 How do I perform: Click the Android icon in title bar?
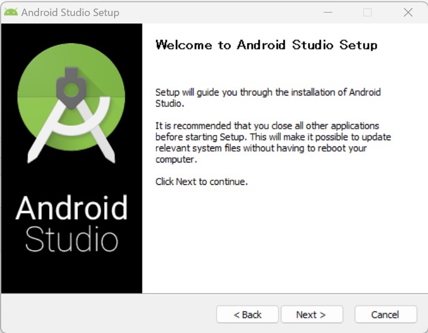[11, 12]
